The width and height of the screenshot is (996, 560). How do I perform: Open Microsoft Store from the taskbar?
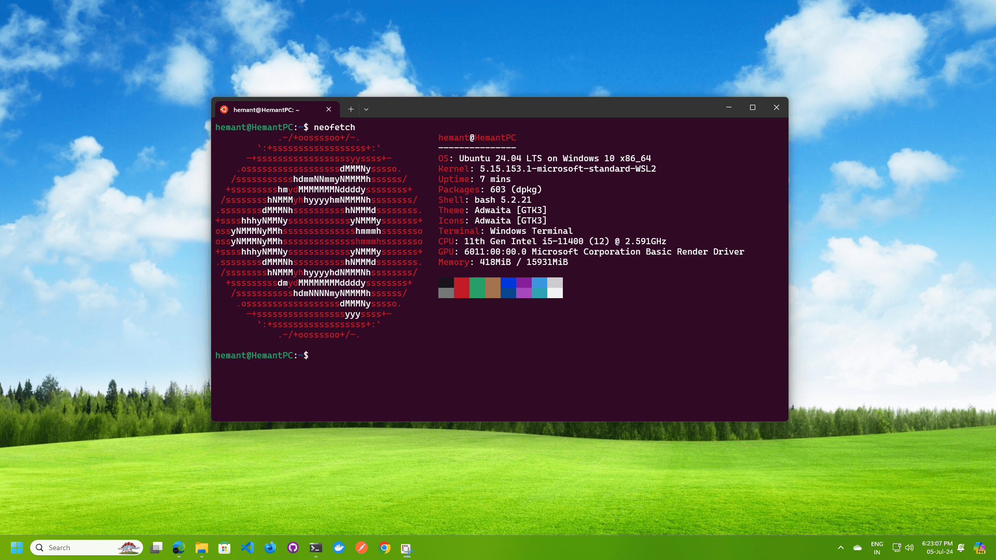pyautogui.click(x=224, y=547)
